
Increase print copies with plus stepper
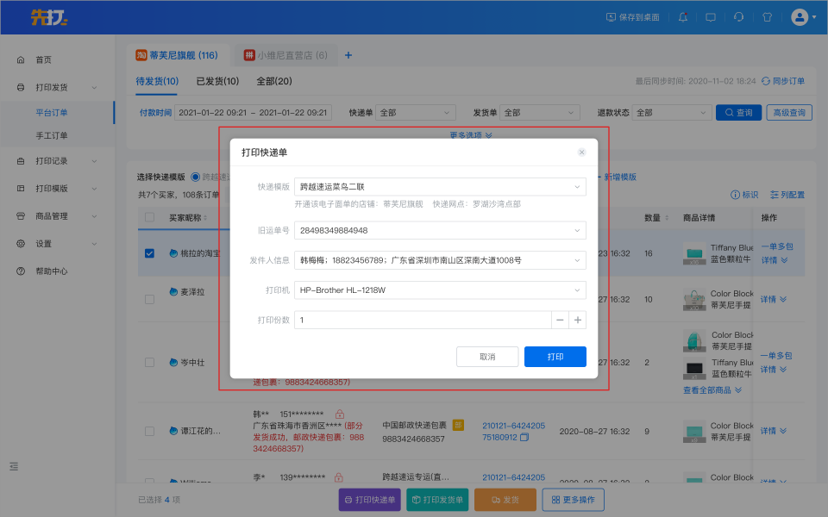578,320
